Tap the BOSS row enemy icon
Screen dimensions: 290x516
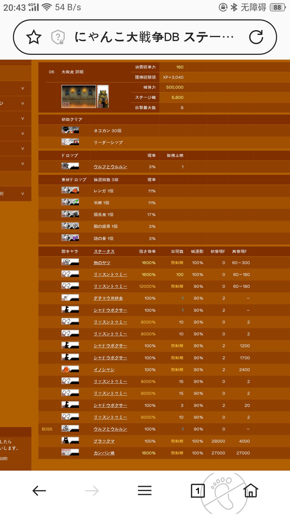pyautogui.click(x=70, y=429)
